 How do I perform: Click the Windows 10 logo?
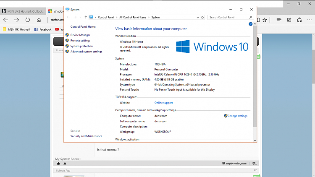[x=212, y=47]
